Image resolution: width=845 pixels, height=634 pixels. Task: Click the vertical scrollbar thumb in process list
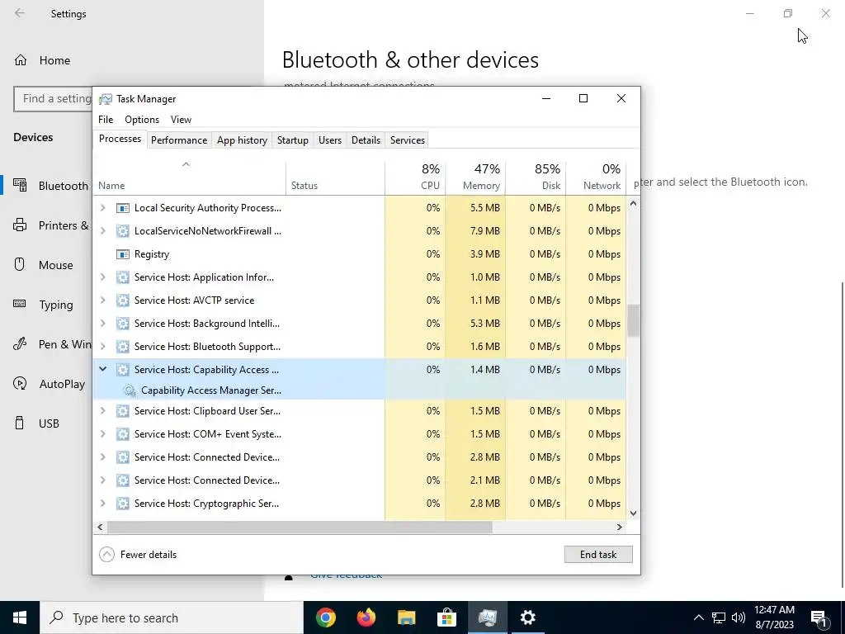tap(633, 321)
